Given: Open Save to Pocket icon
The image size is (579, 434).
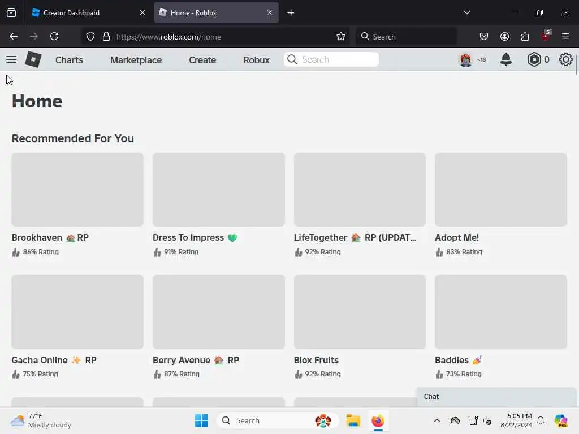Looking at the screenshot, I should (484, 37).
